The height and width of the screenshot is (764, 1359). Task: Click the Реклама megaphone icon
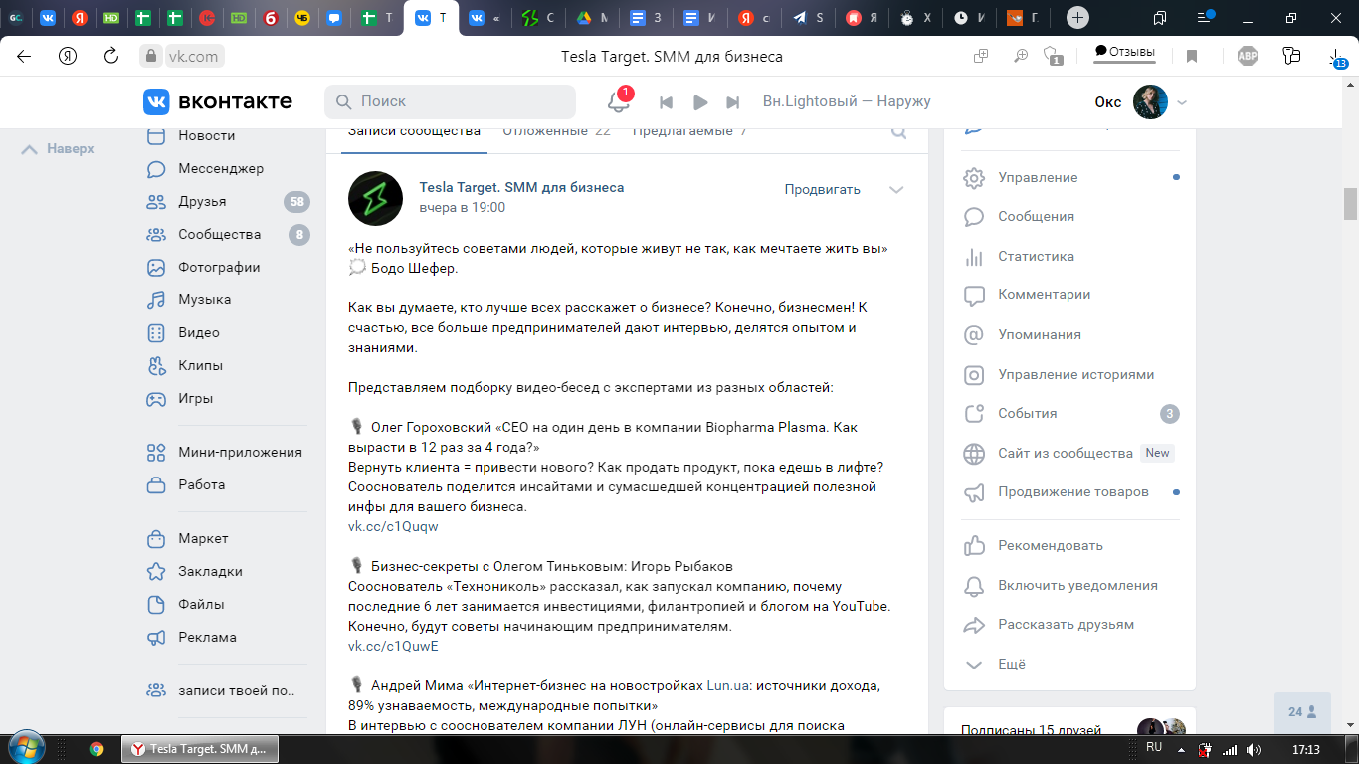[156, 637]
